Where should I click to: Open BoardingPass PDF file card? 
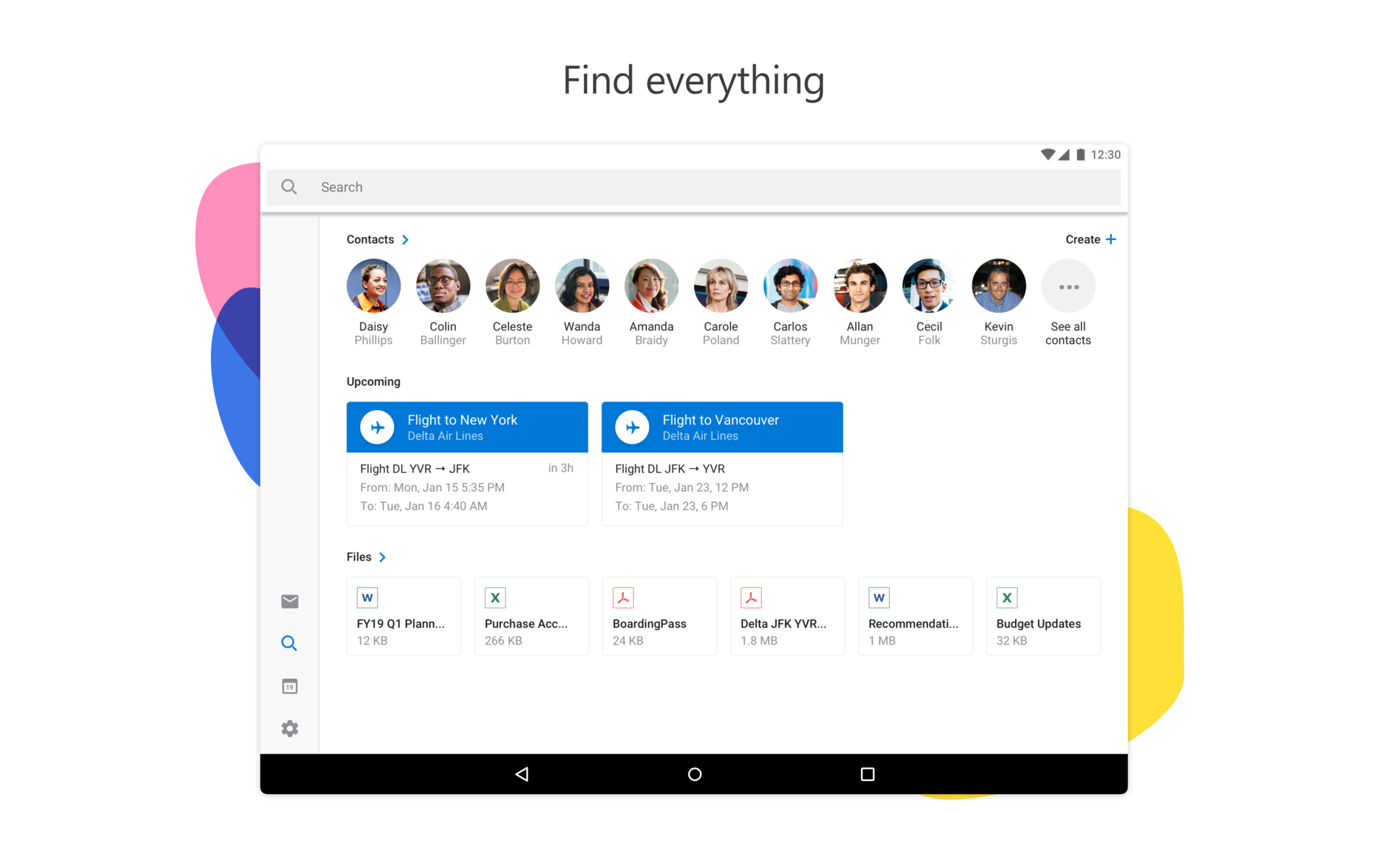[659, 616]
